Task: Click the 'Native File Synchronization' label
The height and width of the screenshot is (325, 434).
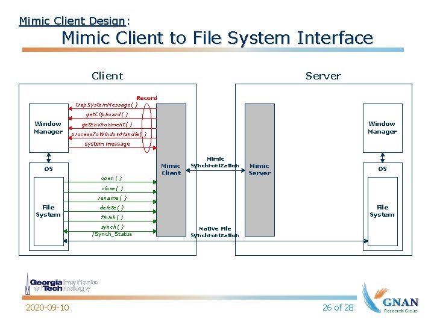Action: coord(215,232)
